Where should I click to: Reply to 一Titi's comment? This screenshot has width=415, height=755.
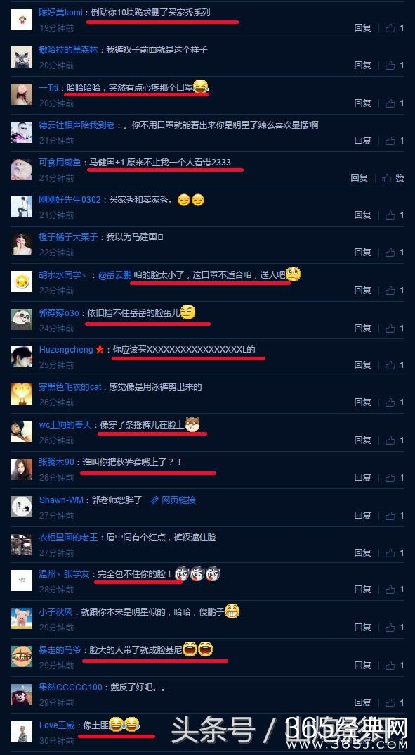[362, 103]
